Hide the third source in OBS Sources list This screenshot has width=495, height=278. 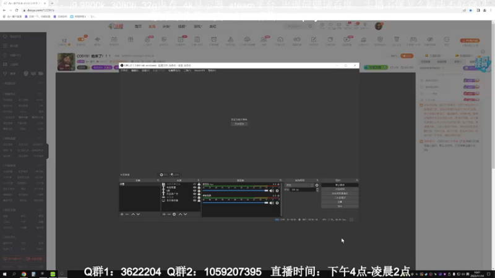(194, 191)
